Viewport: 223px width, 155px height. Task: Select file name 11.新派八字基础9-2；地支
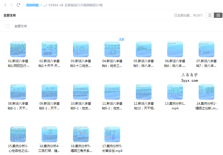112,106
